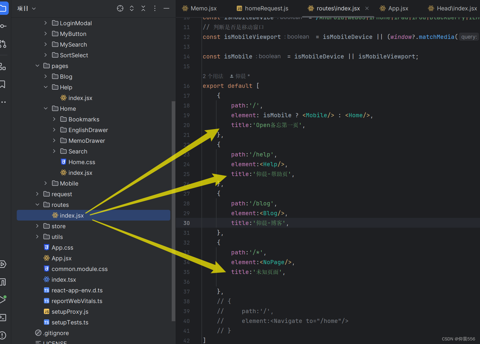Click the CSS icon next to common.module.css
Viewport: 480px width, 344px height.
point(47,269)
